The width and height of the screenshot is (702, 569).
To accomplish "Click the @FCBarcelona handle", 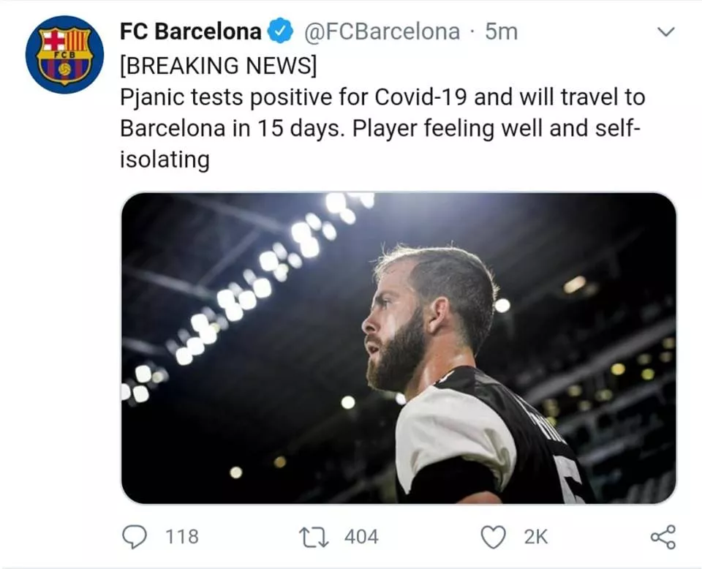I will click(381, 32).
